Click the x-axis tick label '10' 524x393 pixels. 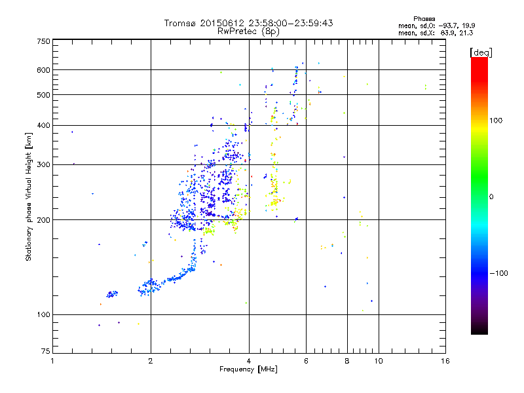[379, 361]
